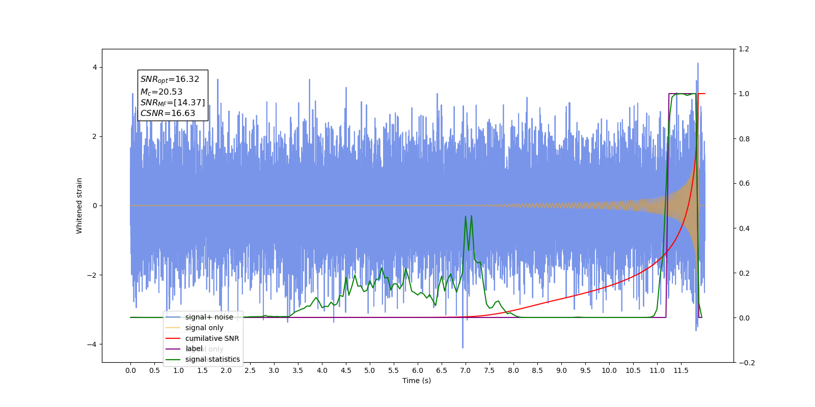Click the green legend line swatch for signal statistics

(x=173, y=359)
